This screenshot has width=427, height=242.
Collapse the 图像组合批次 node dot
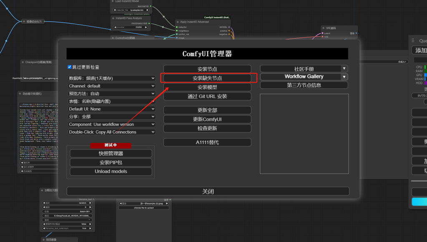pyautogui.click(x=24, y=22)
